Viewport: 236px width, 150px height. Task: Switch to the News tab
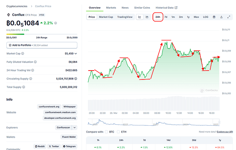tap(125, 8)
